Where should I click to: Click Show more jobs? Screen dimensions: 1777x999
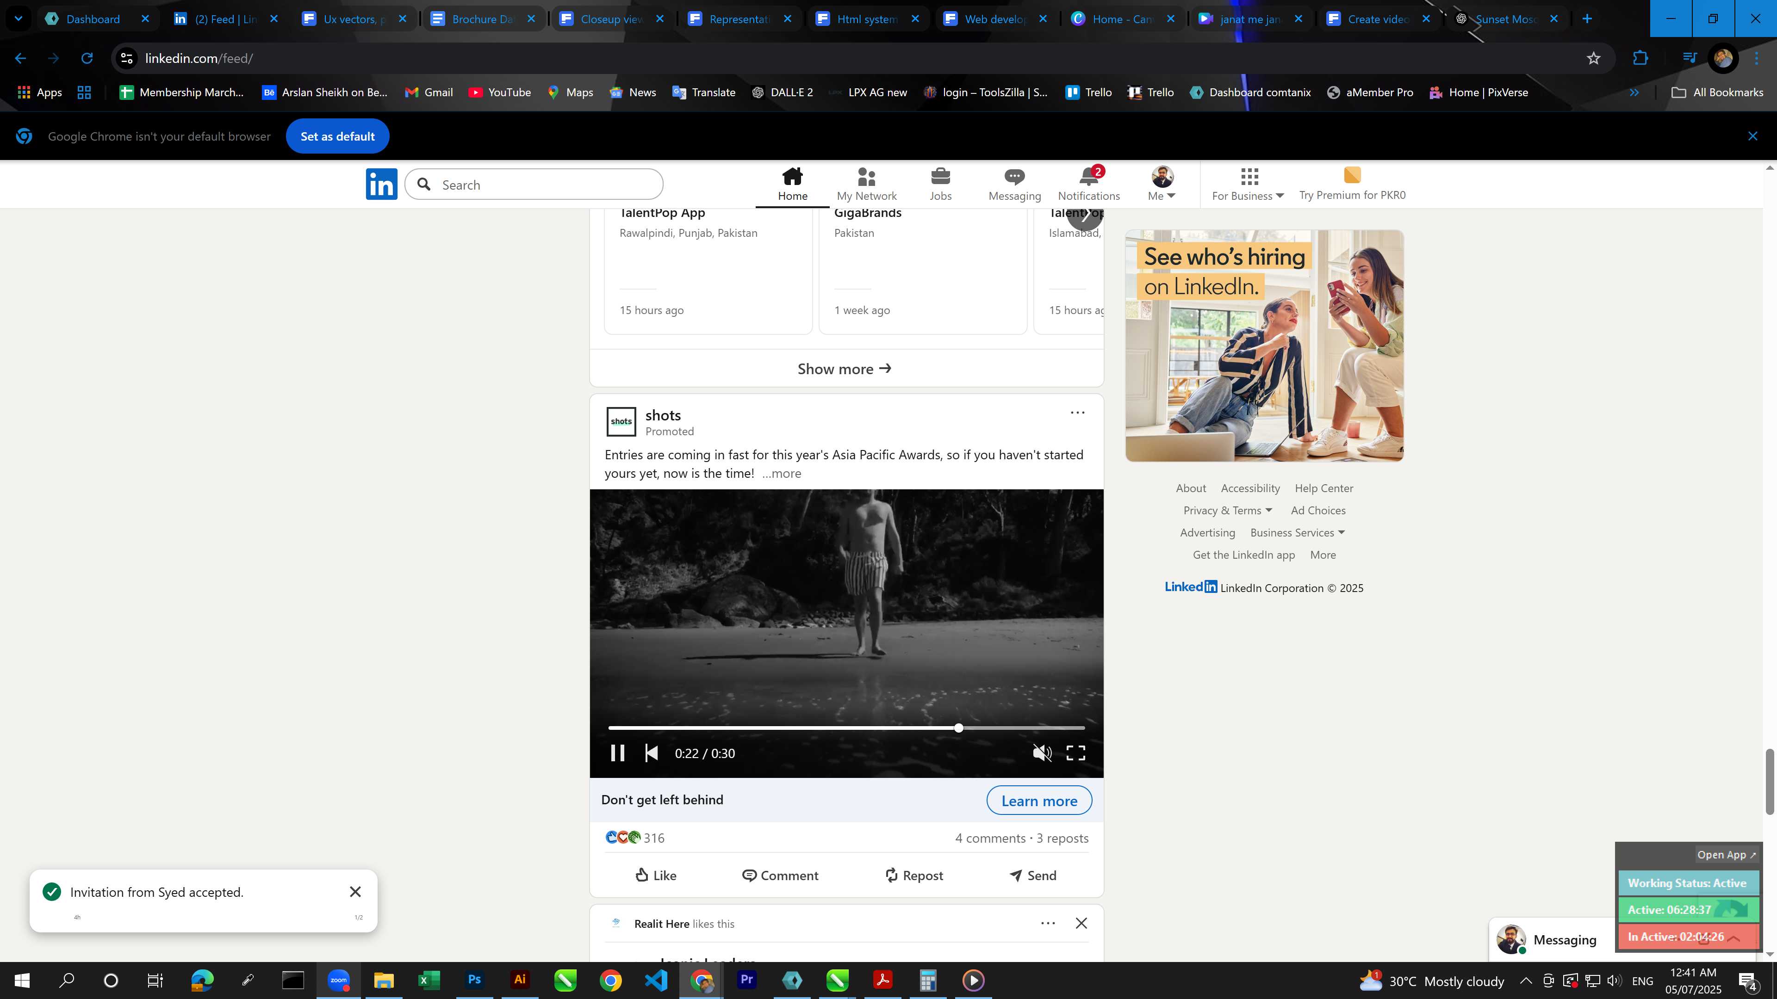coord(846,369)
